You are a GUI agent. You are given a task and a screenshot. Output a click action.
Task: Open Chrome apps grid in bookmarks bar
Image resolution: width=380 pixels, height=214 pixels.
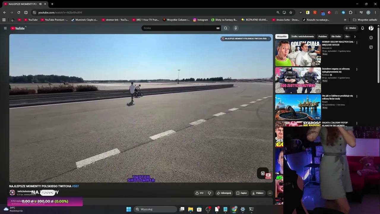(x=4, y=20)
